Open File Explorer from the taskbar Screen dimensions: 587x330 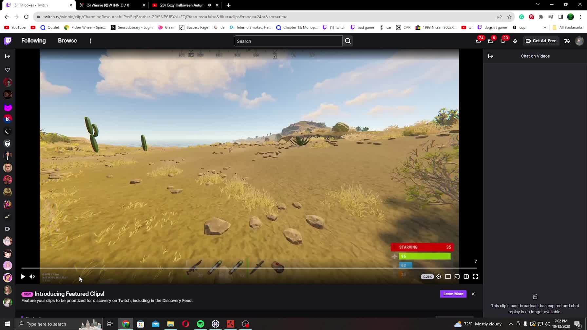(x=170, y=324)
